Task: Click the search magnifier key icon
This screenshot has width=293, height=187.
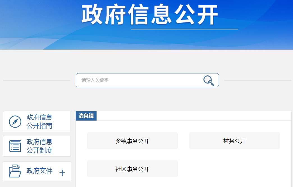Action: tap(209, 81)
